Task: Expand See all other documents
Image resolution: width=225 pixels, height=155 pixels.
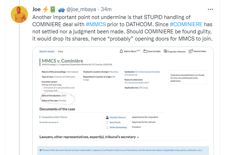Action: [48, 122]
